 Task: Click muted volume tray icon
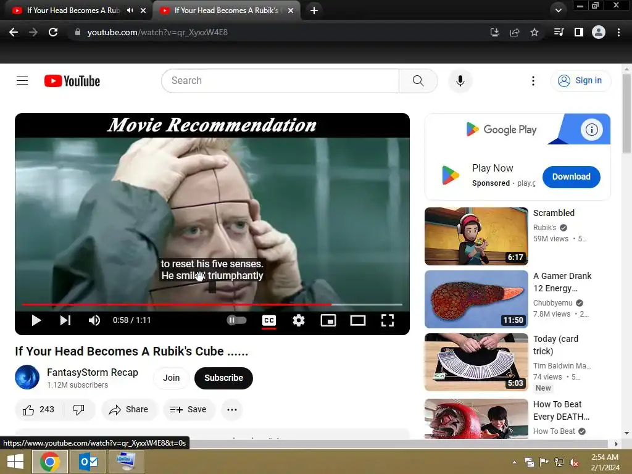574,462
